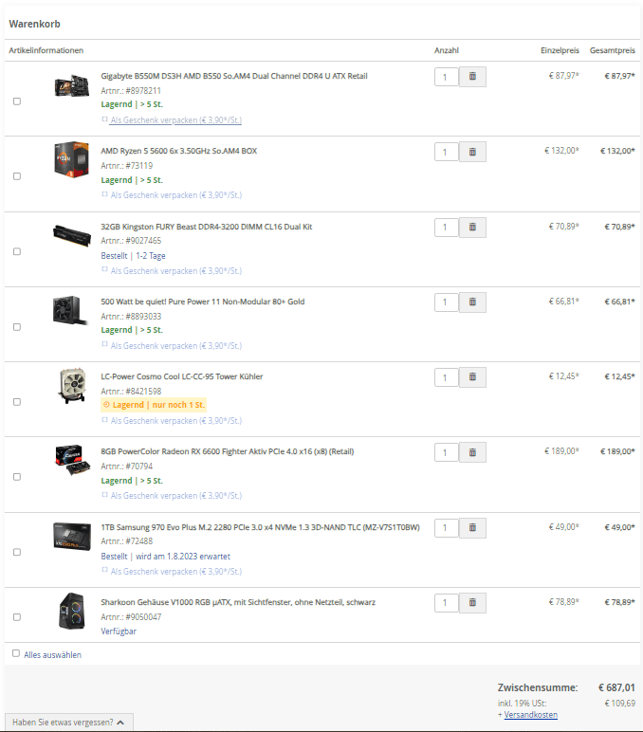This screenshot has width=643, height=732.
Task: Tick the Sharkoon Gehäuse V1000 checkbox
Action: tap(17, 617)
